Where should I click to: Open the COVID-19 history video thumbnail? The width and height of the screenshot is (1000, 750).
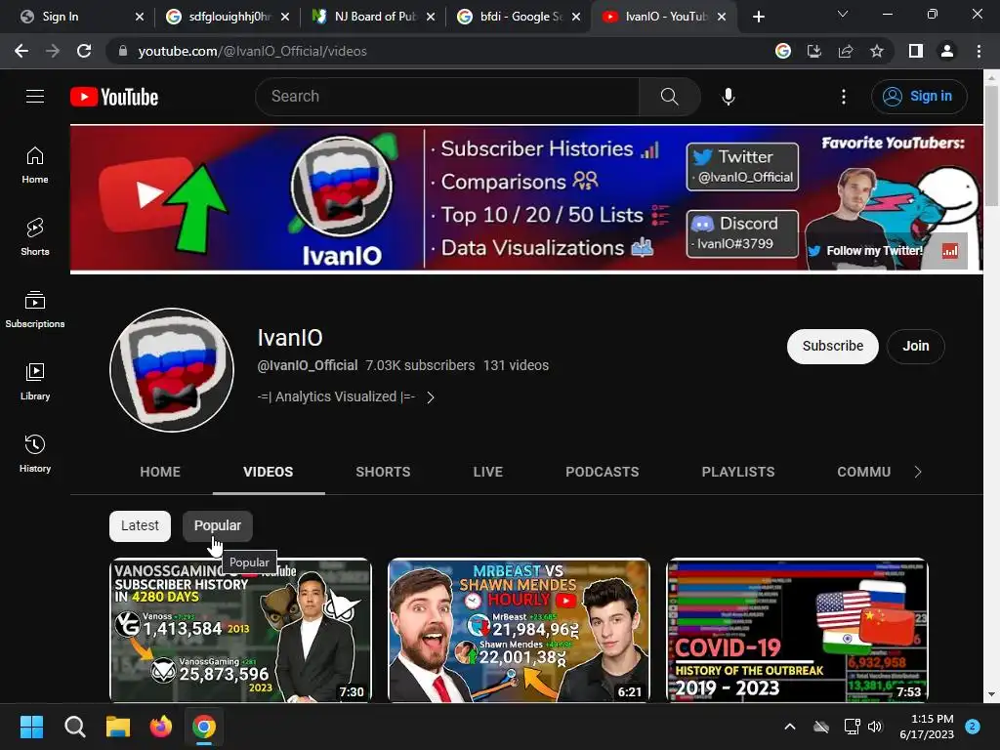[797, 630]
